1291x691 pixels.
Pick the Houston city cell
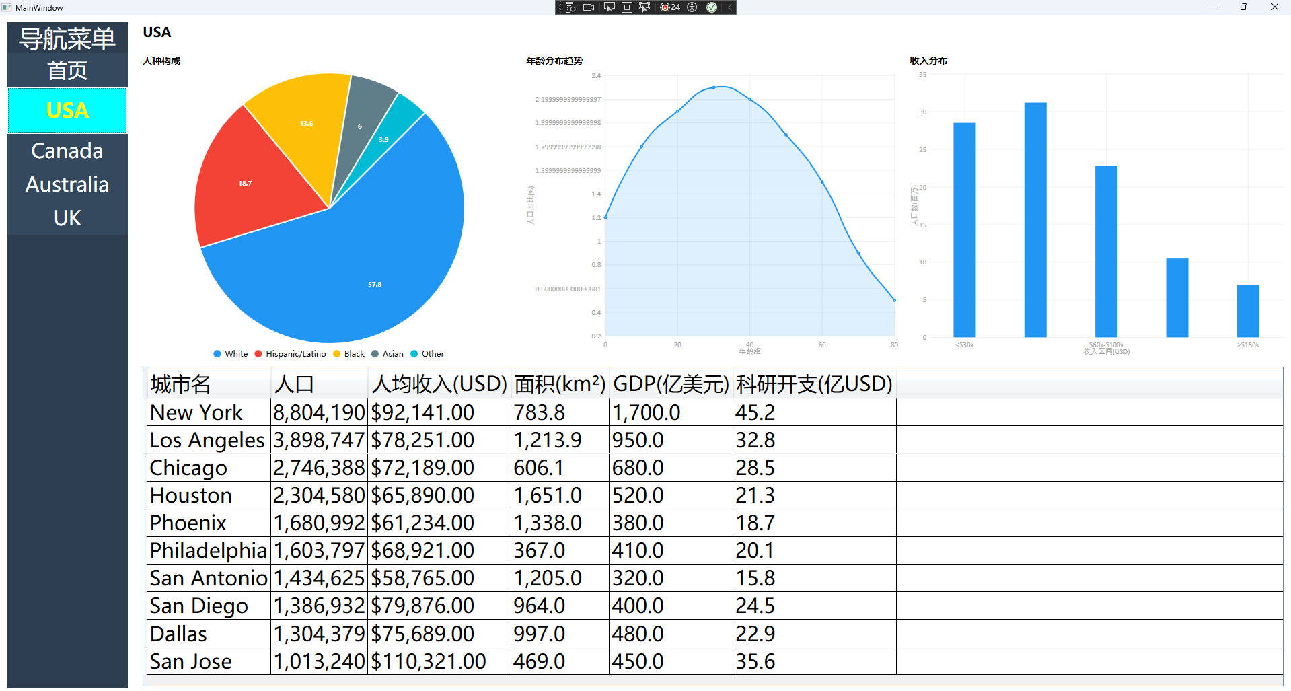point(209,495)
